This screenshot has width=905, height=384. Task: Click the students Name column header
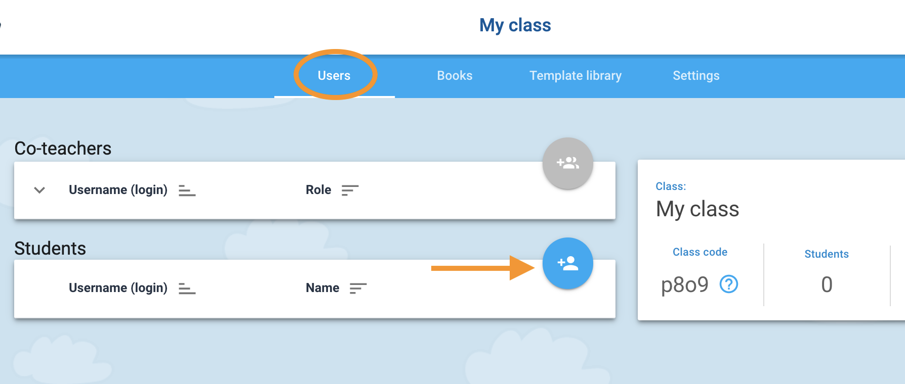click(322, 288)
